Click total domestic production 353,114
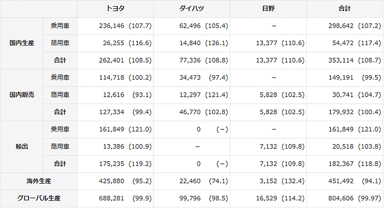Image resolution: width=384 pixels, height=209 pixels. click(341, 60)
